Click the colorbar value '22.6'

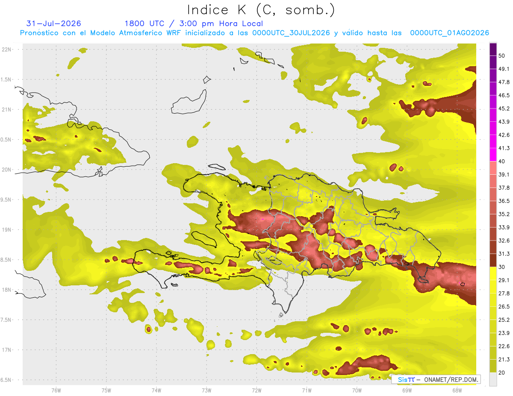point(504,346)
